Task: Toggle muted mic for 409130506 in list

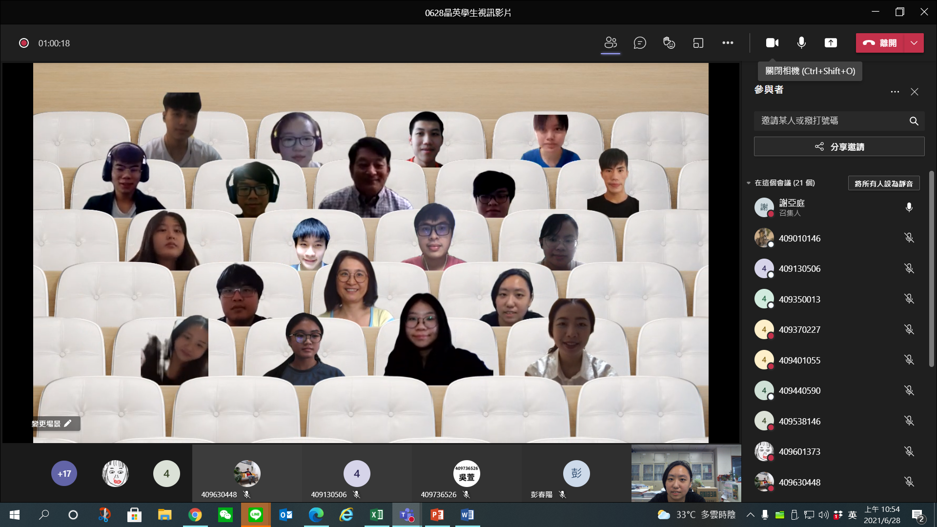Action: point(909,268)
